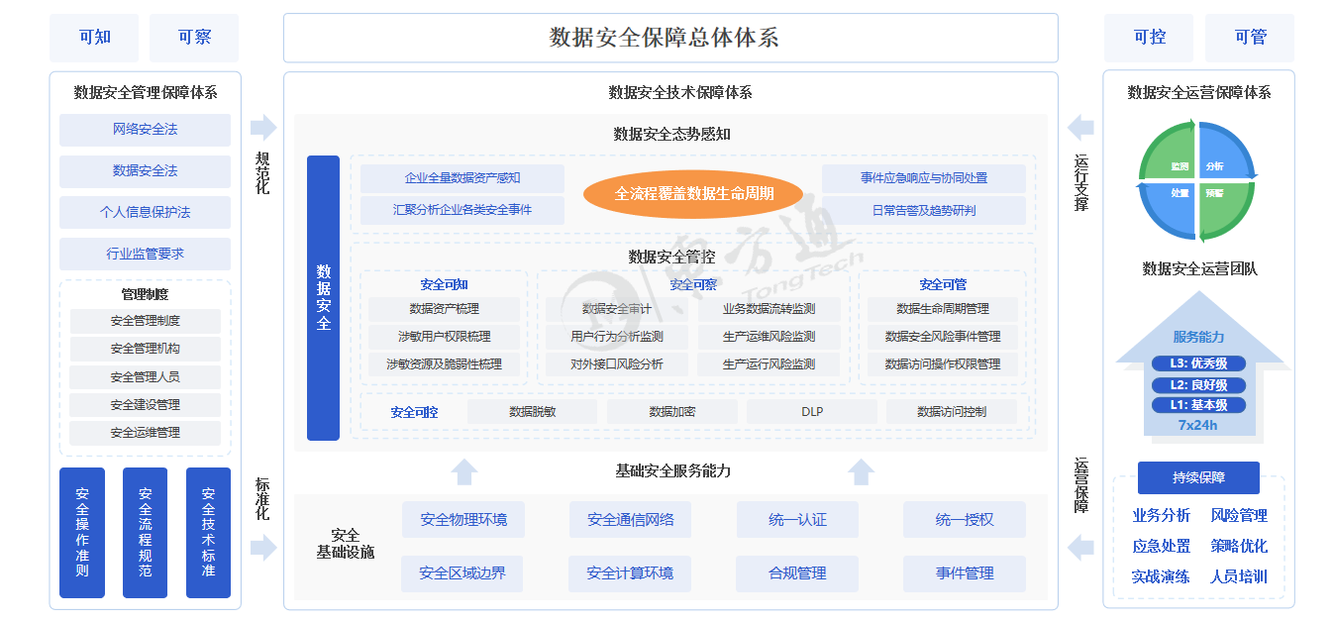The width and height of the screenshot is (1334, 622).
Task: Select the L3: 优秀级 service level
Action: click(x=1198, y=363)
